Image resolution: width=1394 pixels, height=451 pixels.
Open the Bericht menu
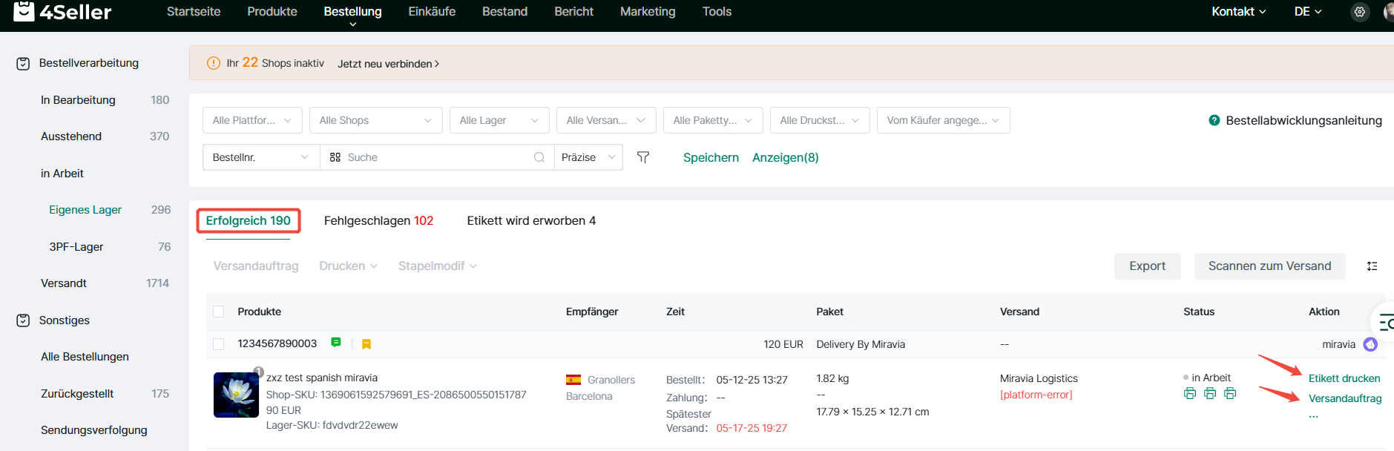click(x=573, y=12)
